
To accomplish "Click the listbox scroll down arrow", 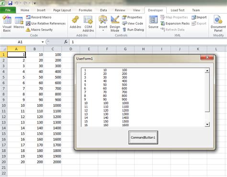I will click(207, 125).
